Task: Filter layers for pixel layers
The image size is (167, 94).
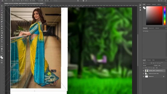Action: (x=152, y=63)
